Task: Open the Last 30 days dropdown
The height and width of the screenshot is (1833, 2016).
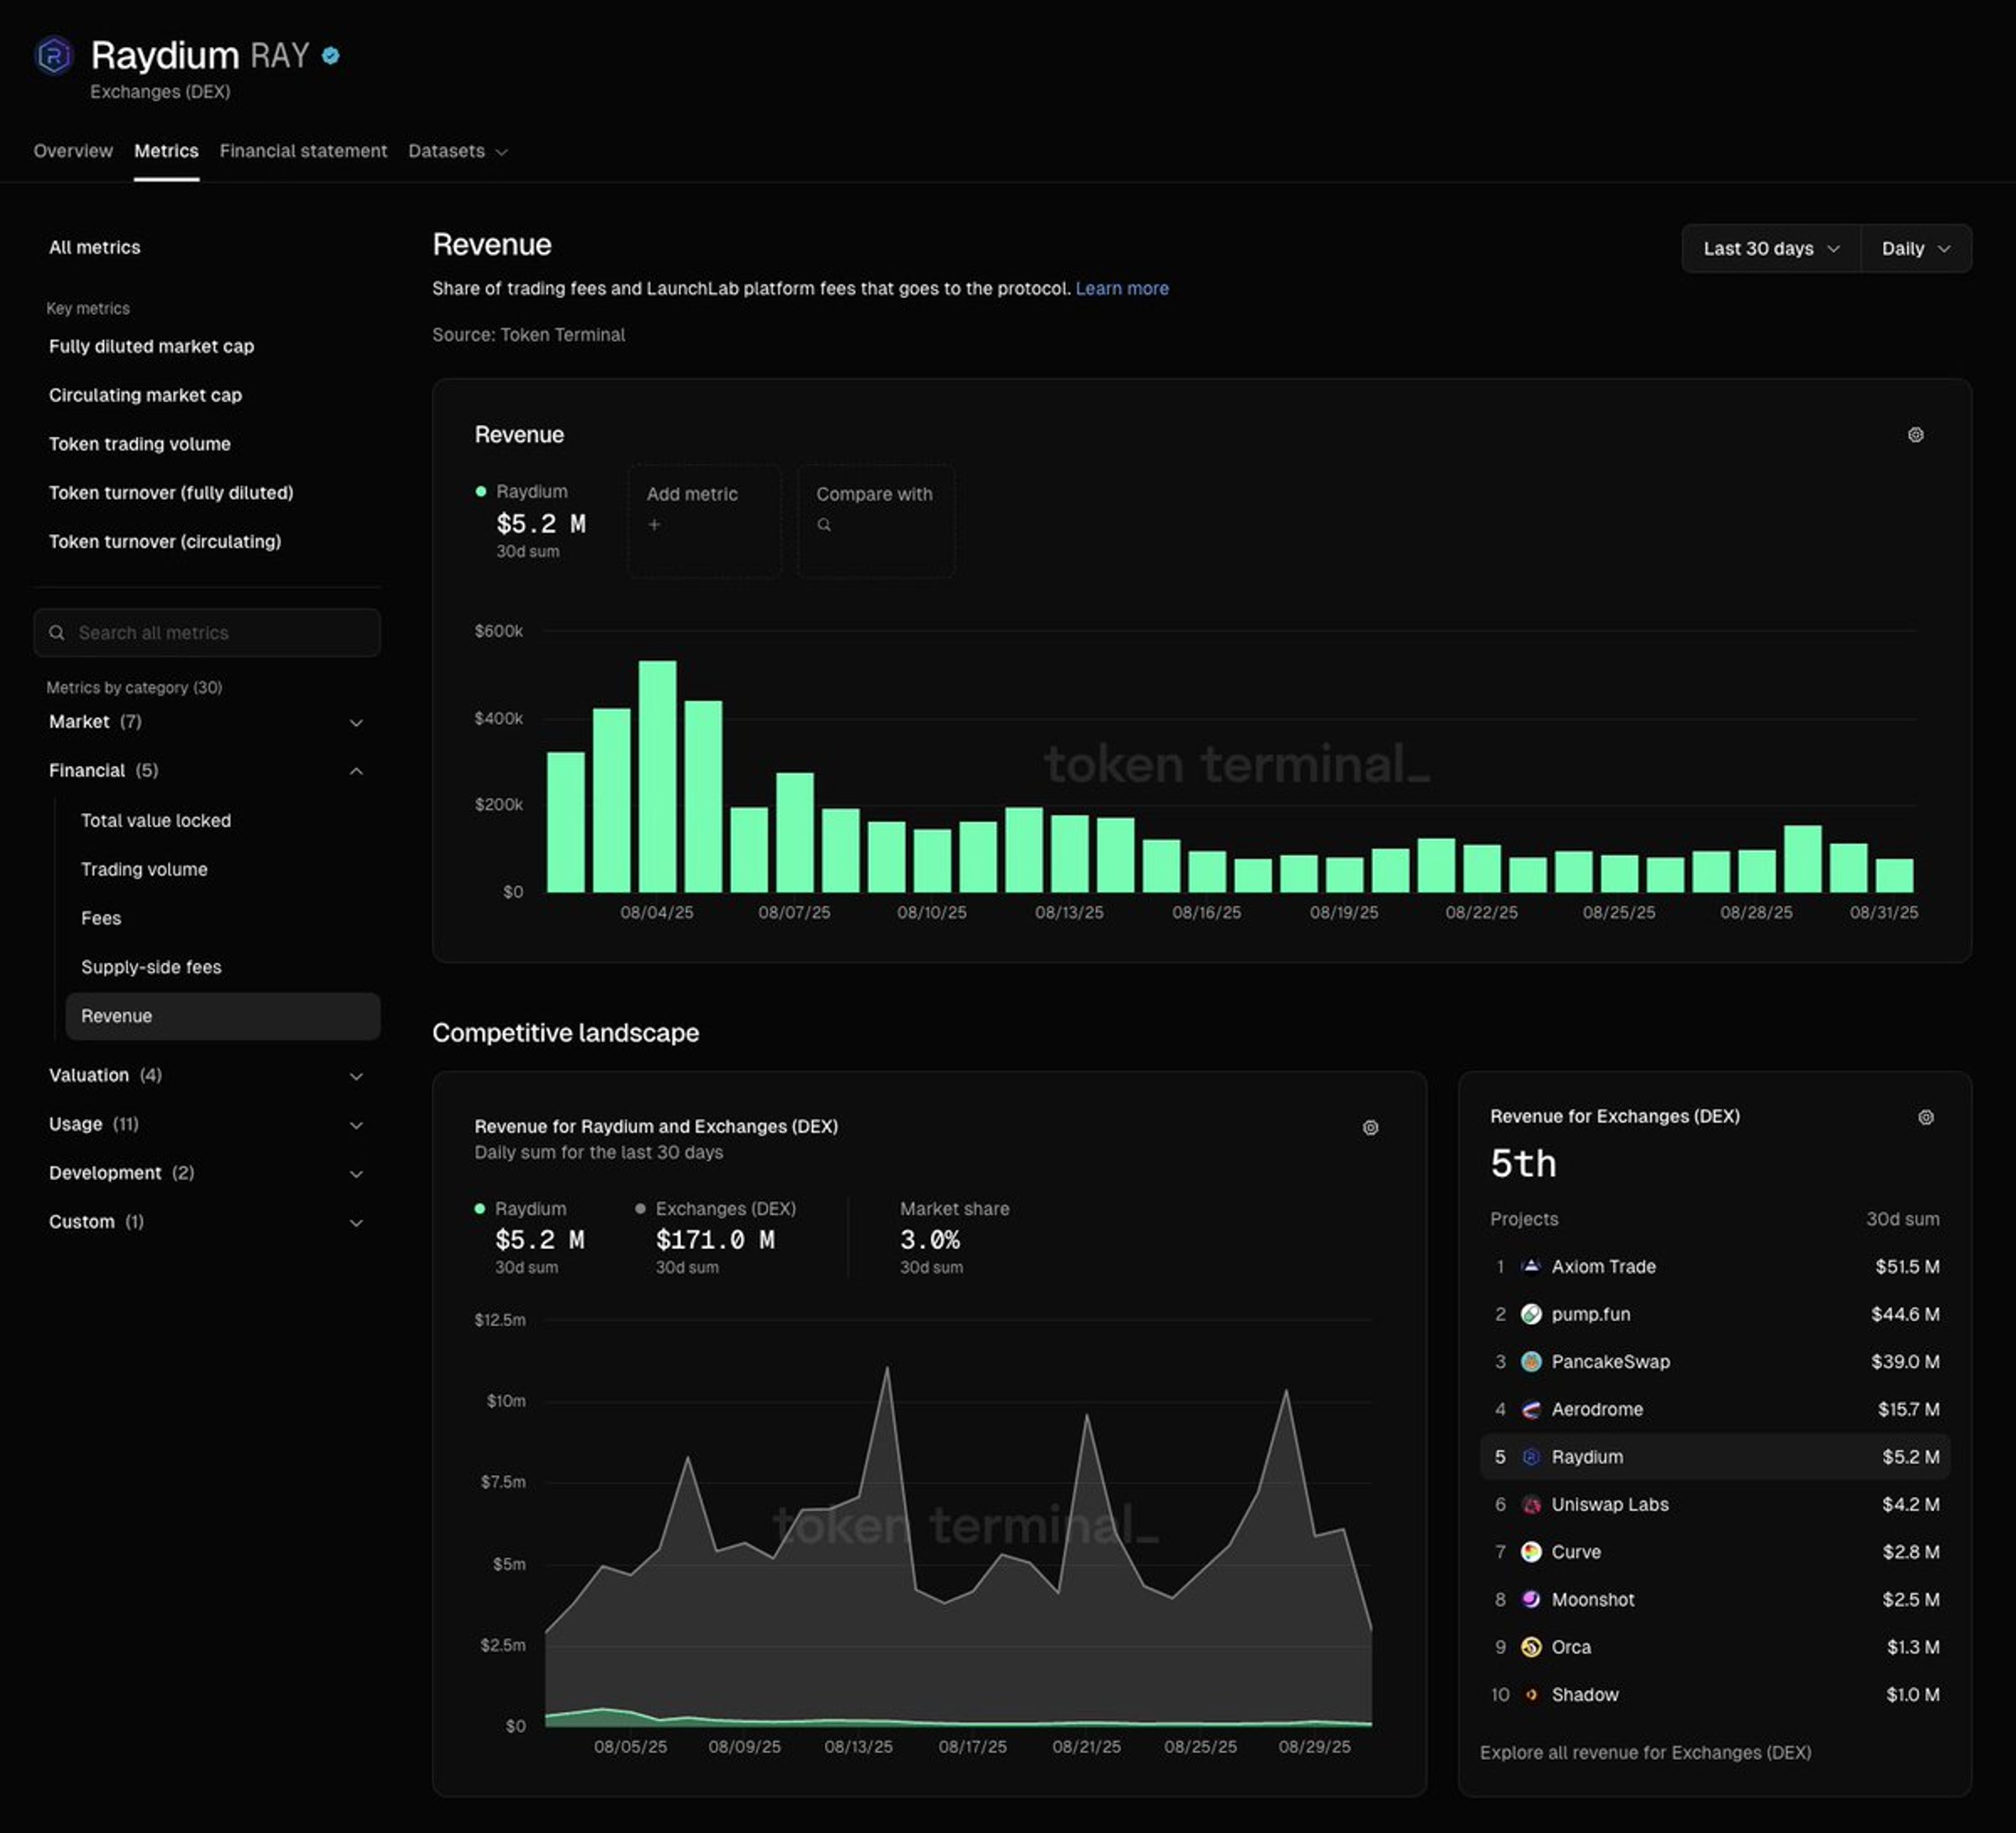Action: [1770, 248]
